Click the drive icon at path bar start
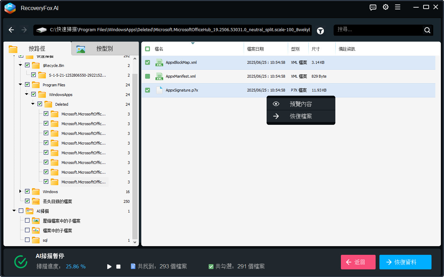This screenshot has width=444, height=277. [x=42, y=30]
